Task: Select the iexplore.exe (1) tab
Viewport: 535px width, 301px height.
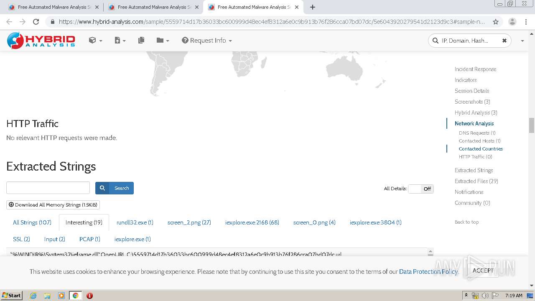Action: [132, 239]
